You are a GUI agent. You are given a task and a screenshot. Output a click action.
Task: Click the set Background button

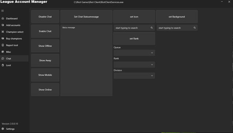click(177, 17)
